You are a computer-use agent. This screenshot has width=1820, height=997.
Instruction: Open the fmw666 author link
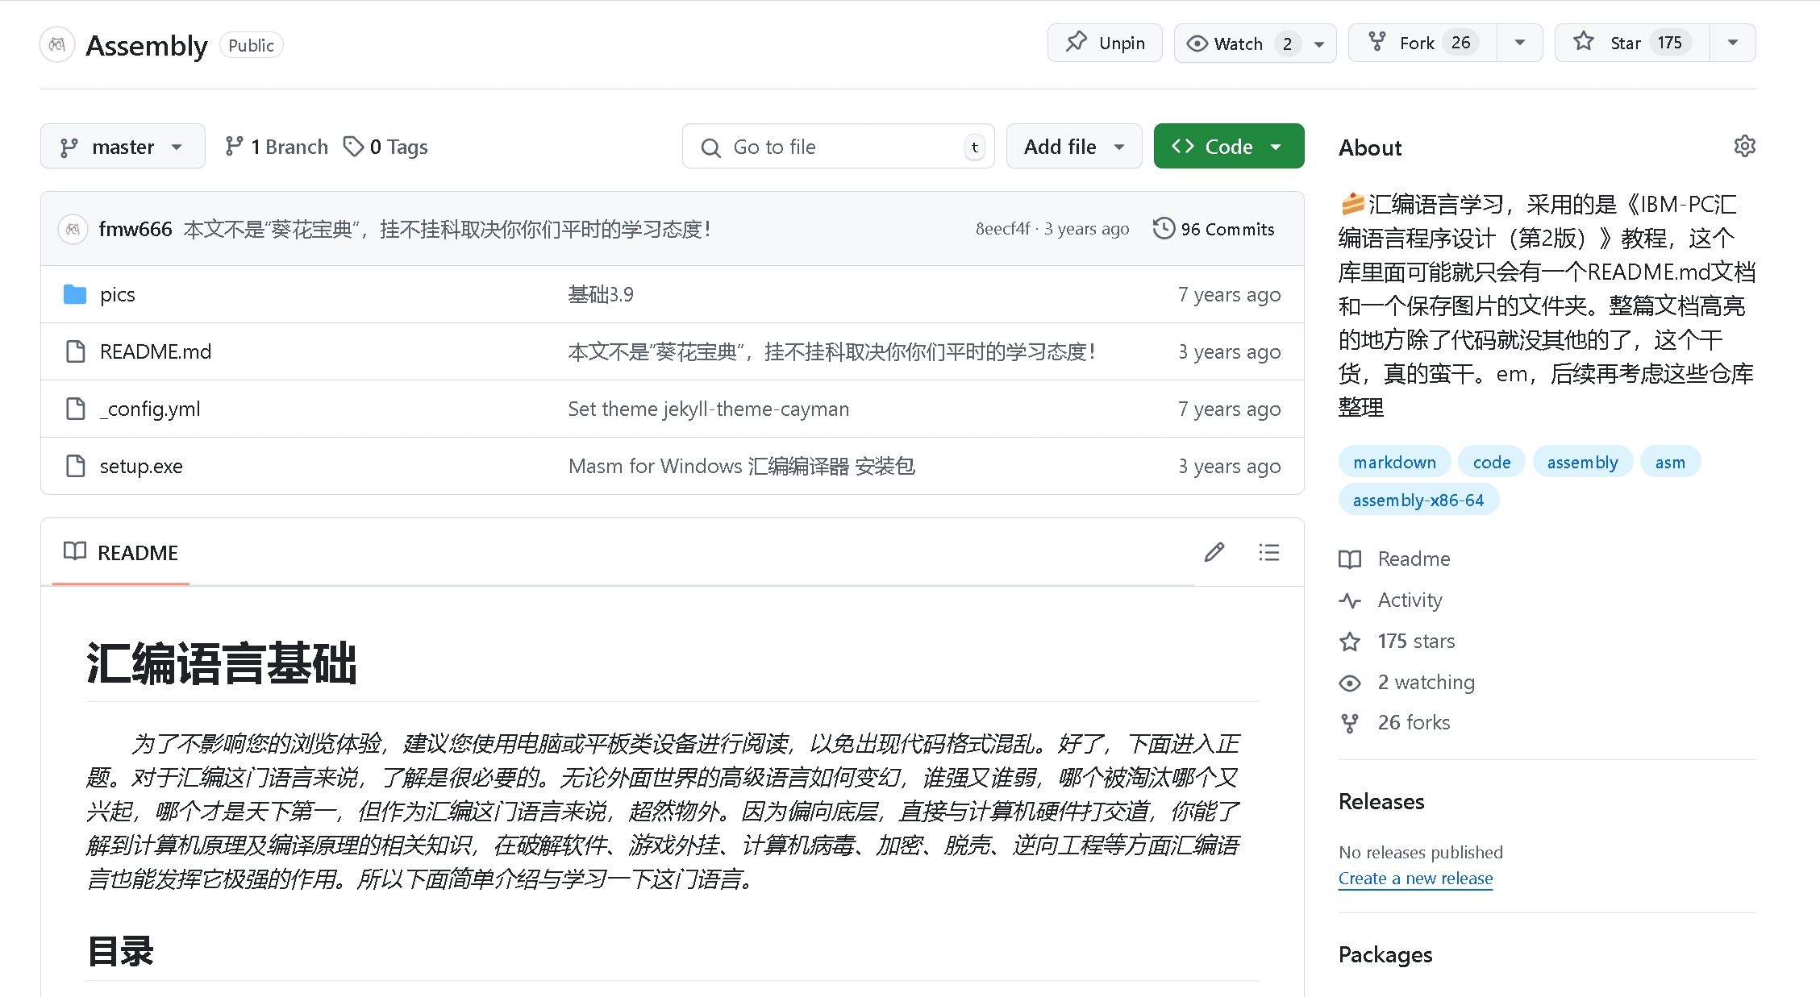(135, 229)
